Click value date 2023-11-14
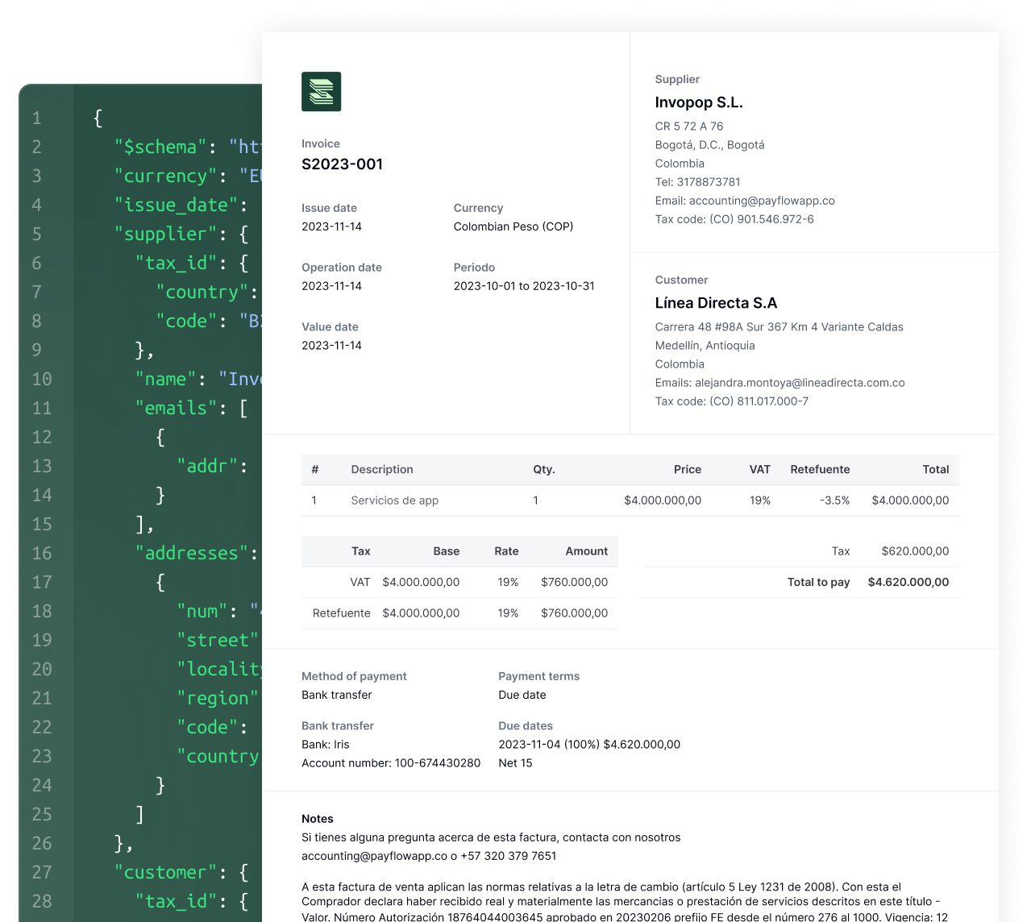 coord(331,346)
